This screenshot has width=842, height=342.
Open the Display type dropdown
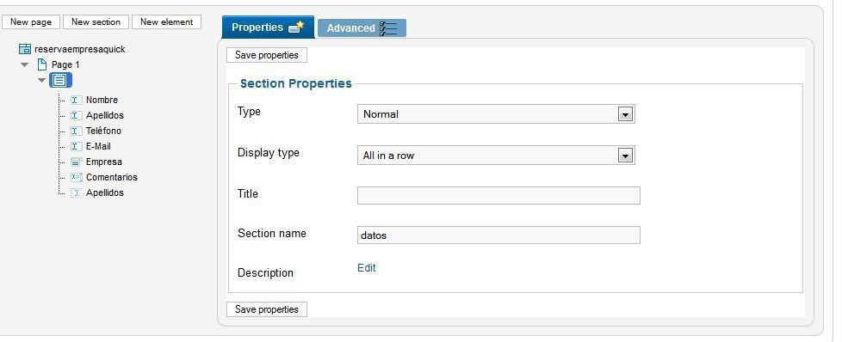[496, 156]
